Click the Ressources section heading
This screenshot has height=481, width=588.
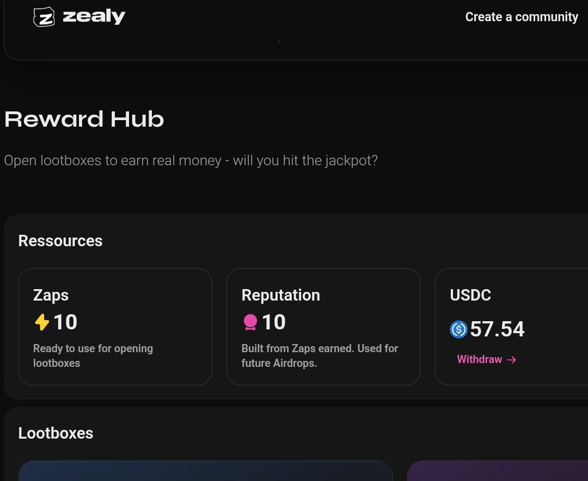[x=60, y=241]
